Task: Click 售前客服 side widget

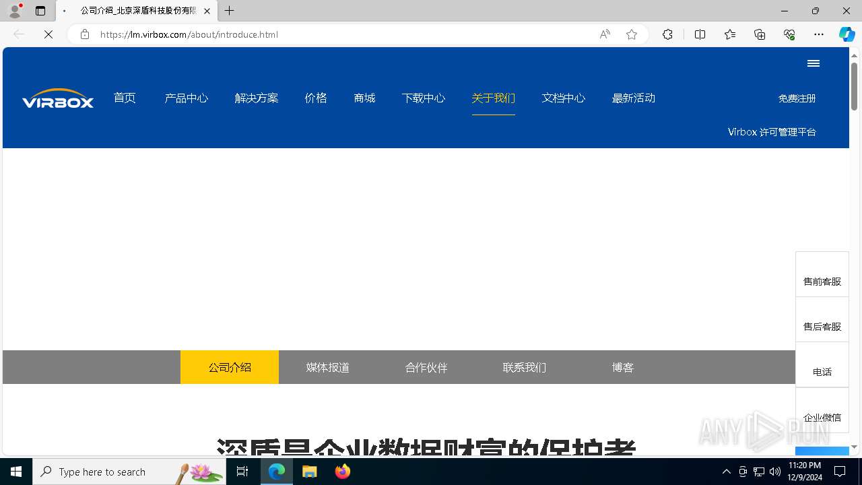Action: click(822, 275)
